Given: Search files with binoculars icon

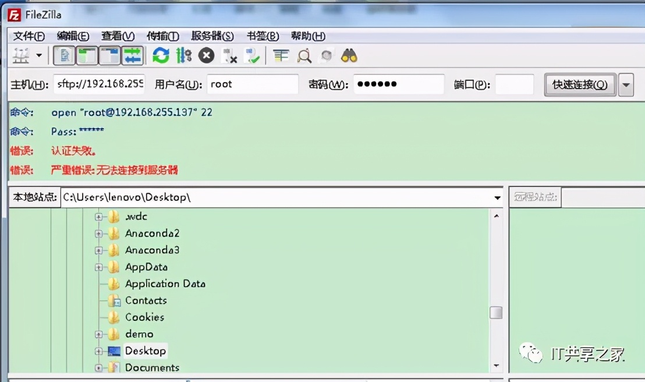Looking at the screenshot, I should (349, 55).
